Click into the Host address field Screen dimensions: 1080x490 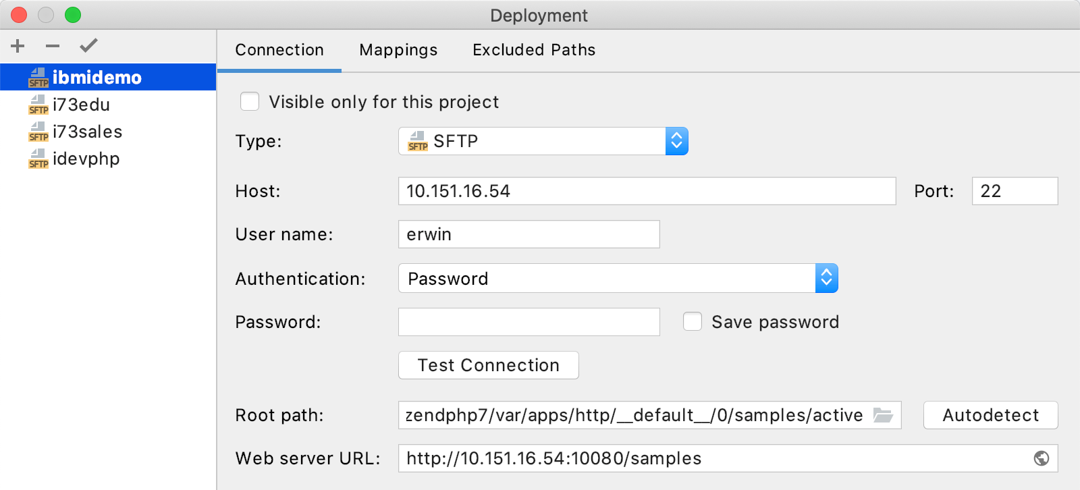pos(647,191)
